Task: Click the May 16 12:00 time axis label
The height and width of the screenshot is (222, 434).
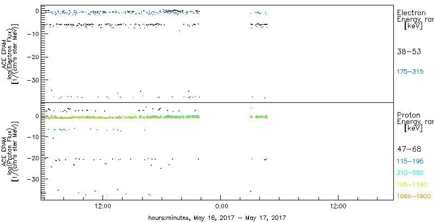Action: pos(103,206)
